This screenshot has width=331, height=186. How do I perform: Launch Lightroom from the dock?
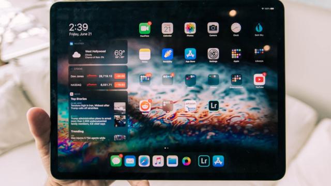pyautogui.click(x=204, y=161)
